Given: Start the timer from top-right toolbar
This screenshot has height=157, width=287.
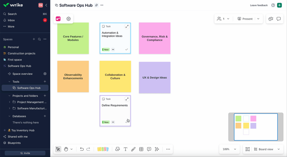Looking at the screenshot, I should [x=271, y=19].
